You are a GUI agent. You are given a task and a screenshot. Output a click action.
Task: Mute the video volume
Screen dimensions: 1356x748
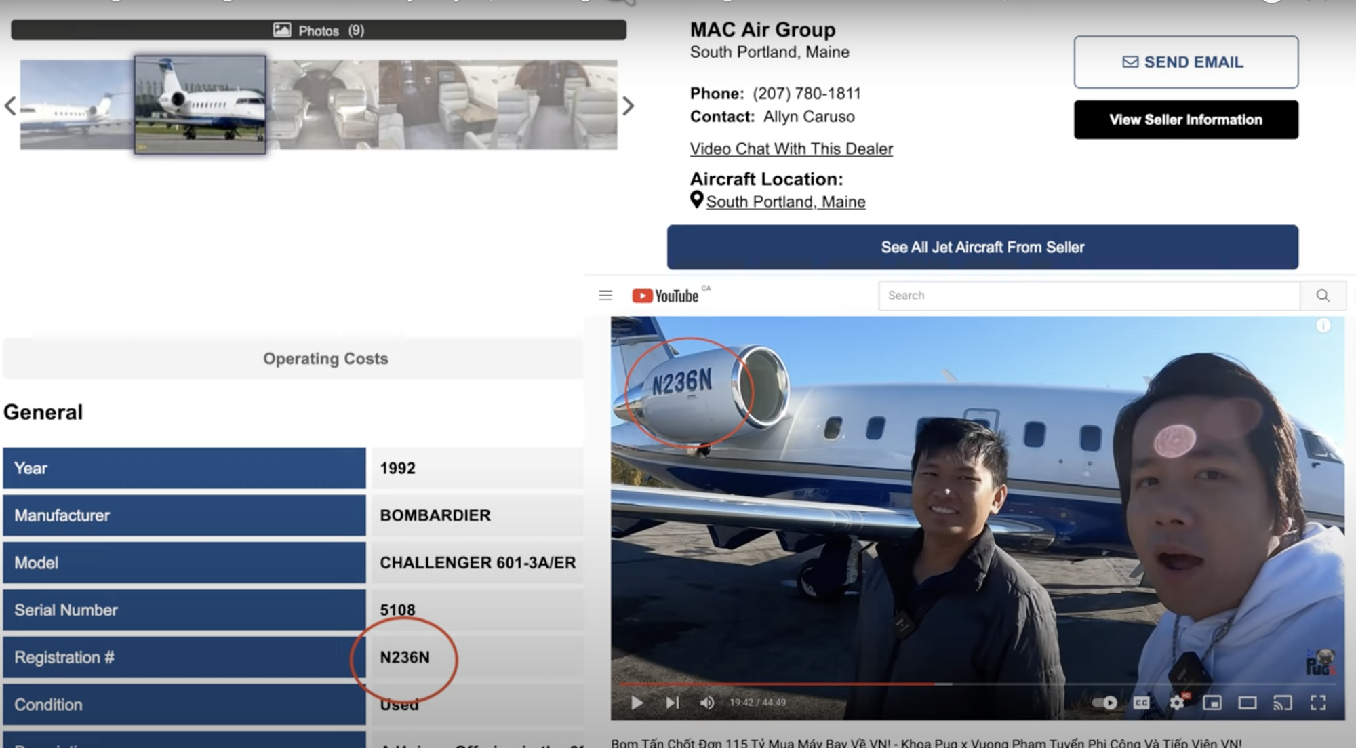point(706,703)
